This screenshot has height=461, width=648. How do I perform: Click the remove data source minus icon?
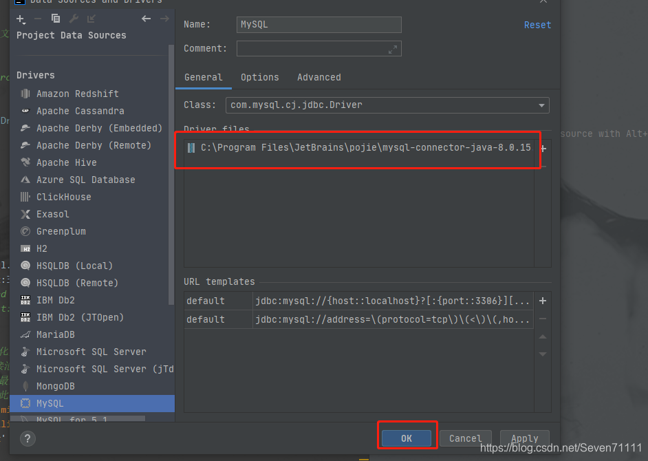click(38, 19)
